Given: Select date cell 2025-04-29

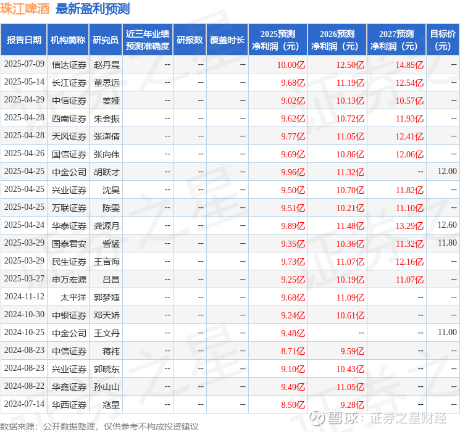Looking at the screenshot, I should [x=24, y=100].
